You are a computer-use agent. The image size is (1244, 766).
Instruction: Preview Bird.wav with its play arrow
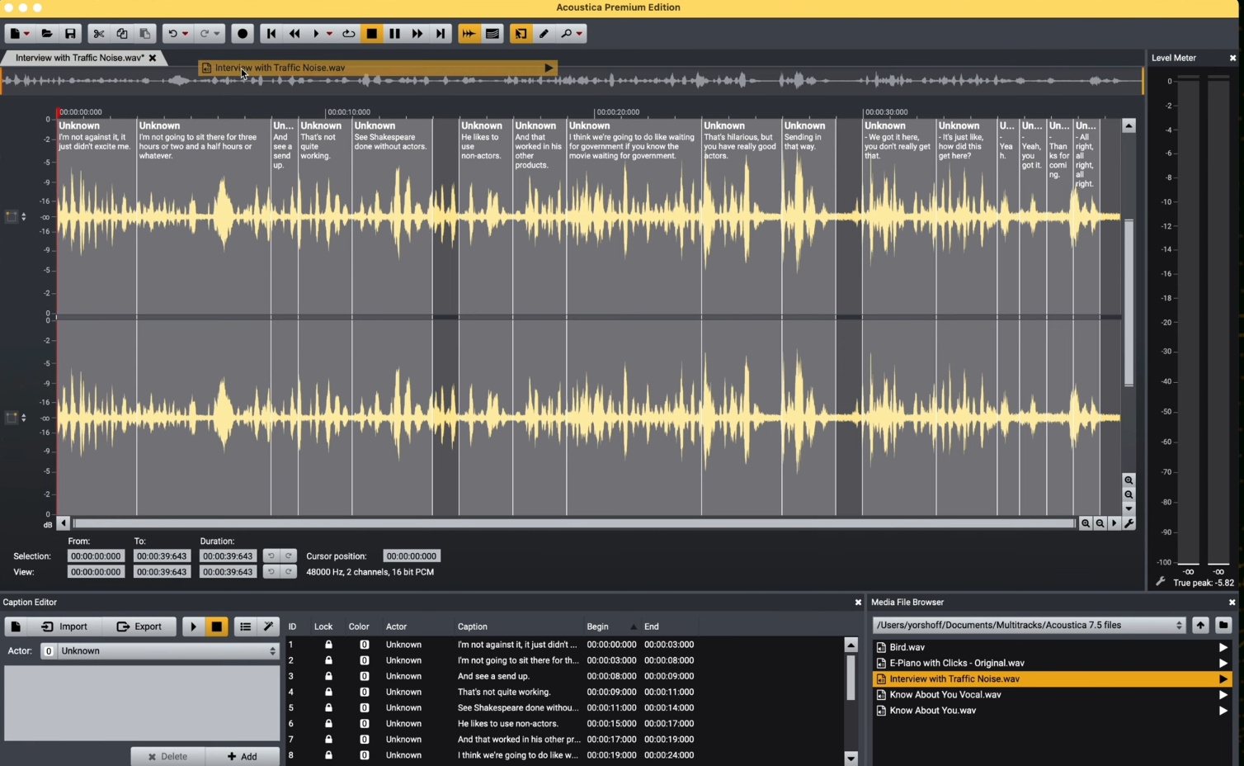point(1223,648)
